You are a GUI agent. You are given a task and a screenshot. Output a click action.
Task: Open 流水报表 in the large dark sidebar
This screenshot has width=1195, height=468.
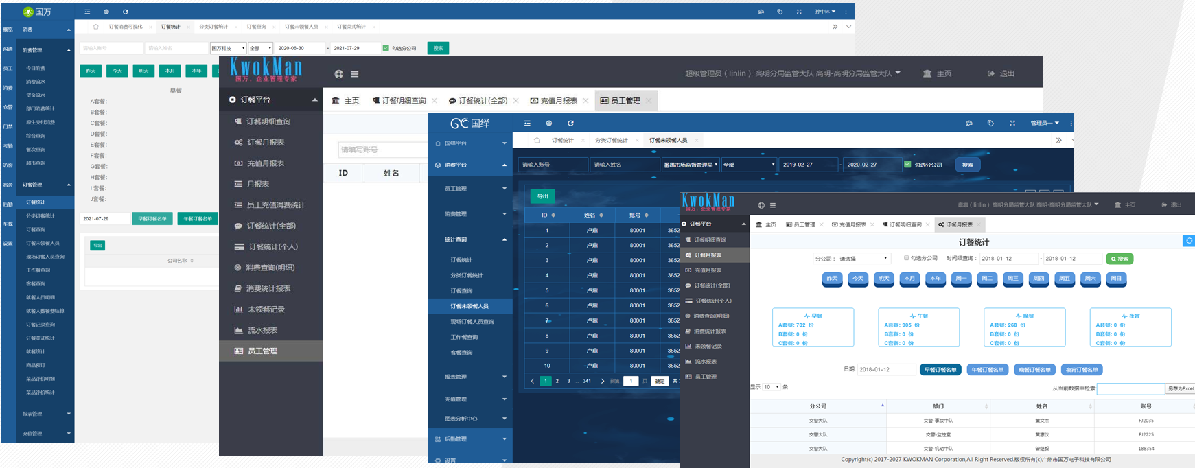click(262, 330)
